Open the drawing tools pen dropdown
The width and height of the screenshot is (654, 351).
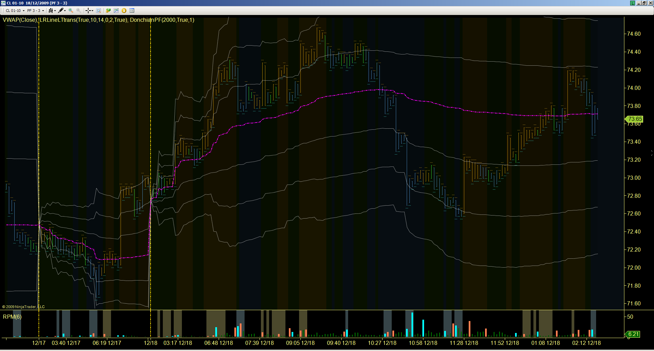[x=62, y=11]
